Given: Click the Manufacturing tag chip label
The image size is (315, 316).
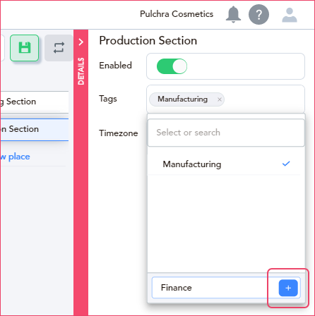Looking at the screenshot, I should [182, 99].
